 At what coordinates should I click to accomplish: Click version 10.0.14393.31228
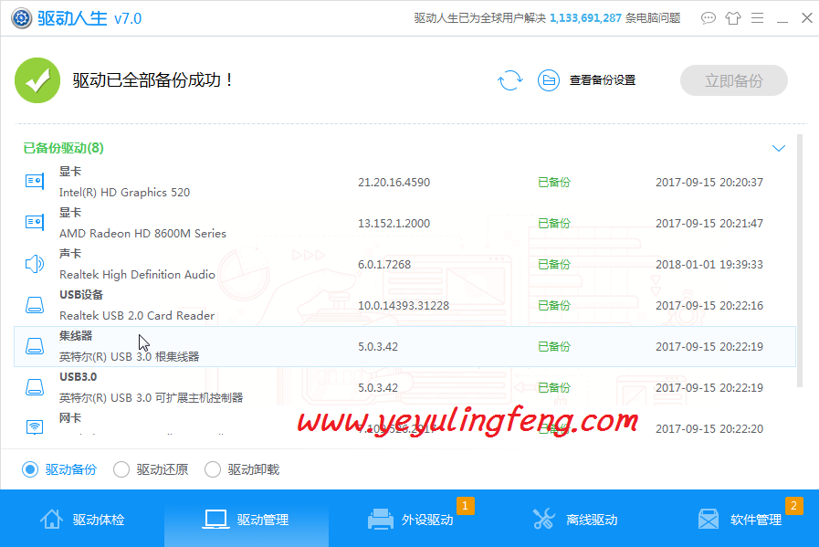point(404,306)
